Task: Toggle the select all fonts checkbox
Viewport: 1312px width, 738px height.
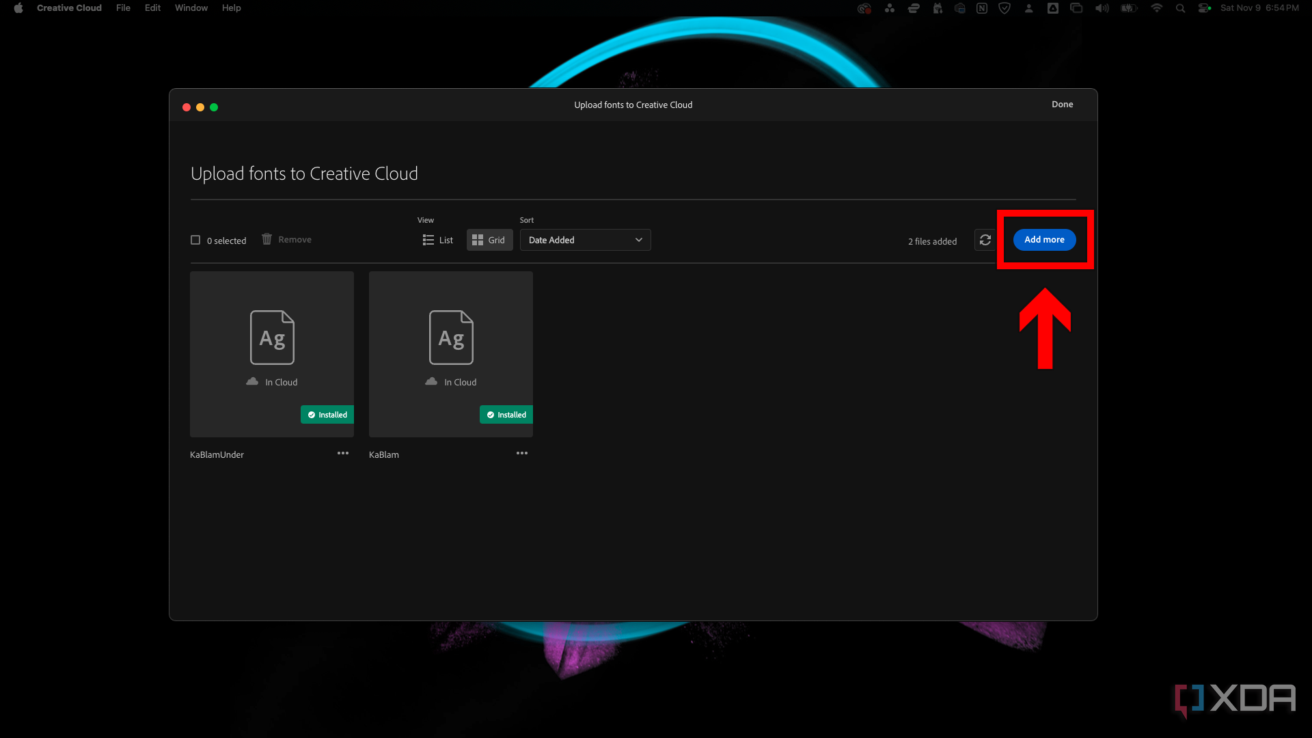Action: 195,240
